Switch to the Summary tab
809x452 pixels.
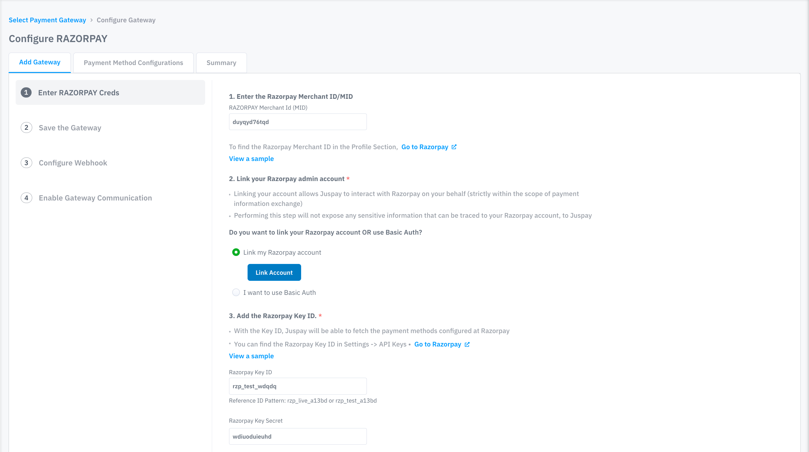221,63
